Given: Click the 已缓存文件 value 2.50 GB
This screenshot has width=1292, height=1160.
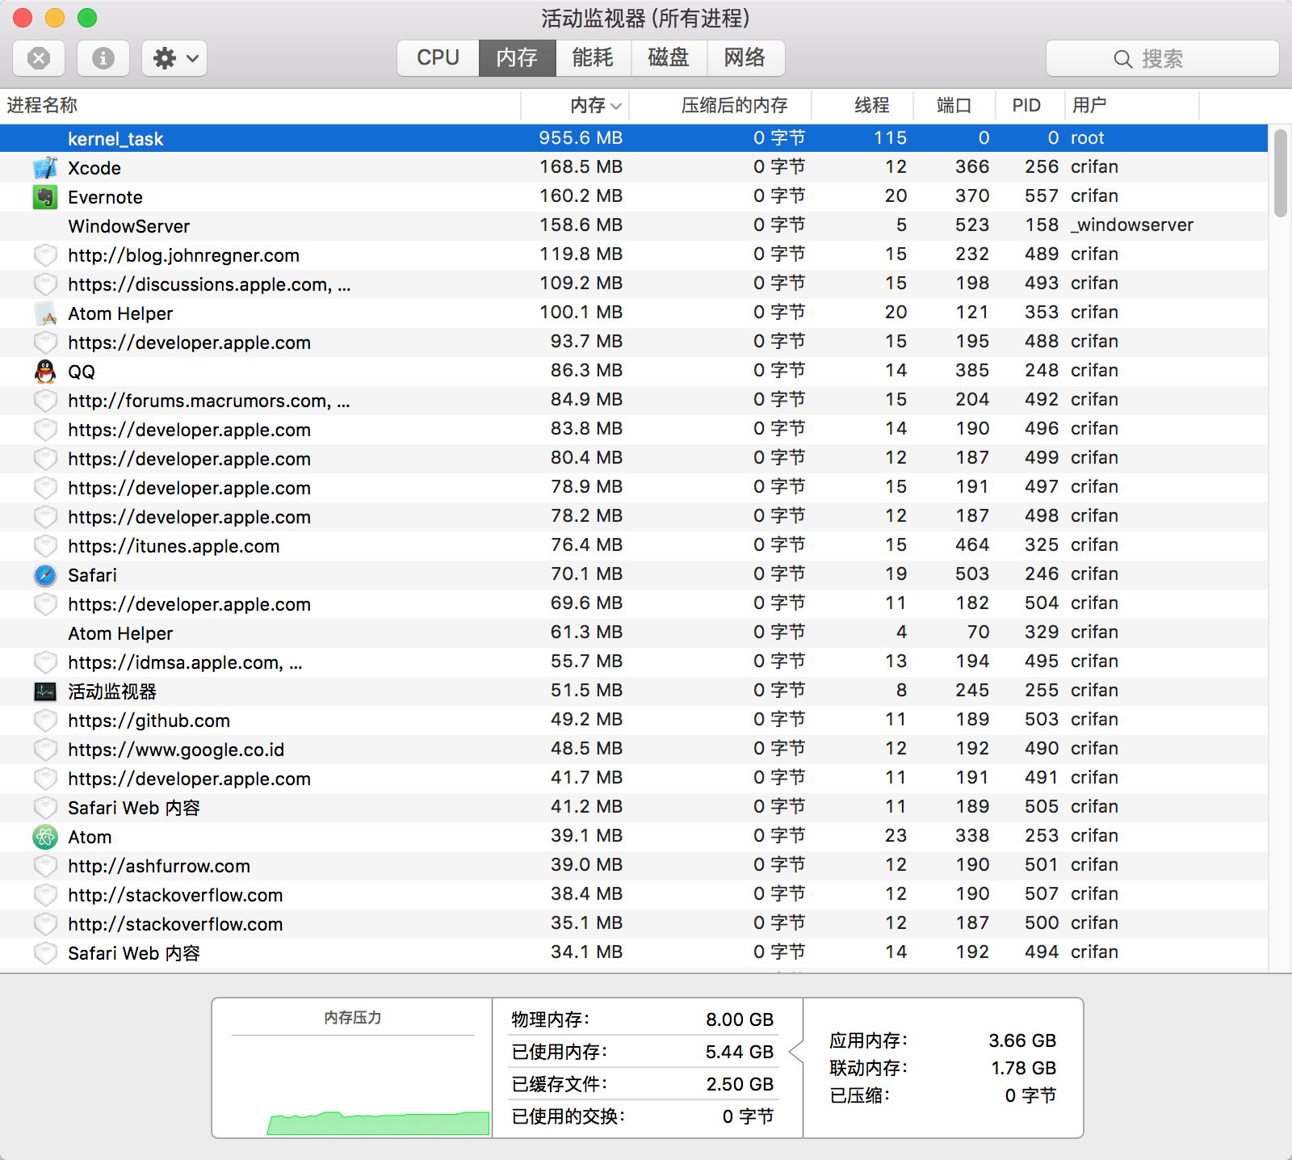Looking at the screenshot, I should [x=740, y=1084].
